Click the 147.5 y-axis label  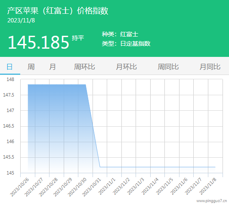pos(9,95)
